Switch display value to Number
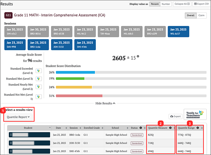The height and width of the screenshot is (155, 211). [x=166, y=4]
